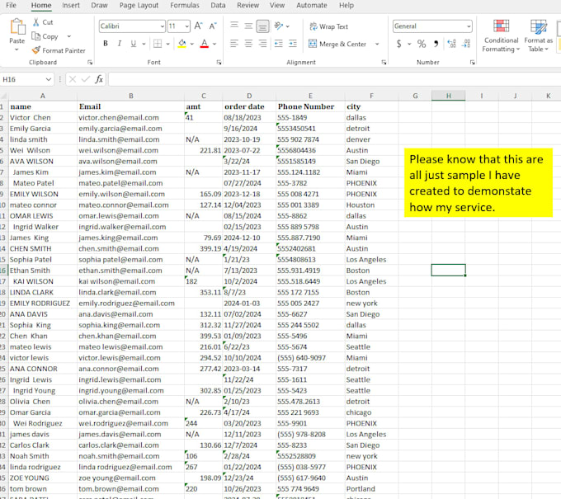Click the Decrease Decimal icon
Viewport: 561px width, 499px height.
tap(466, 44)
